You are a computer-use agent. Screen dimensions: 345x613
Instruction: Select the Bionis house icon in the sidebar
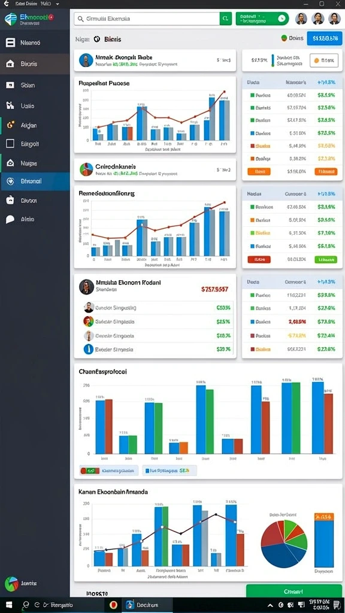pyautogui.click(x=10, y=63)
